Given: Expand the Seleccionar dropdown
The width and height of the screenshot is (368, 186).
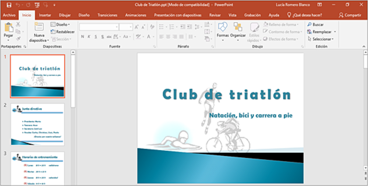Looking at the screenshot, I should (x=321, y=39).
